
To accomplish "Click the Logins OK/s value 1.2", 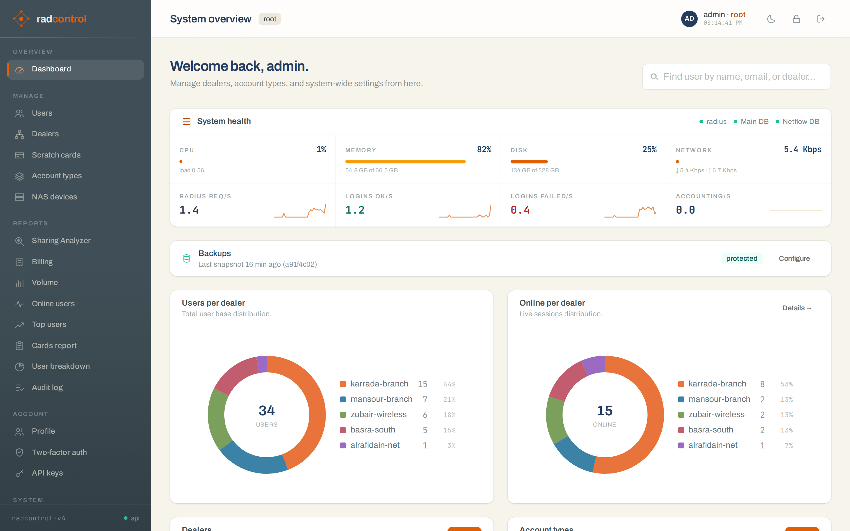I will click(355, 210).
